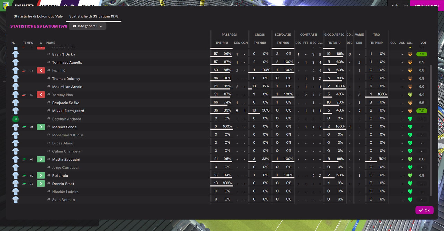Sort by the VOT rating column header

click(x=423, y=43)
